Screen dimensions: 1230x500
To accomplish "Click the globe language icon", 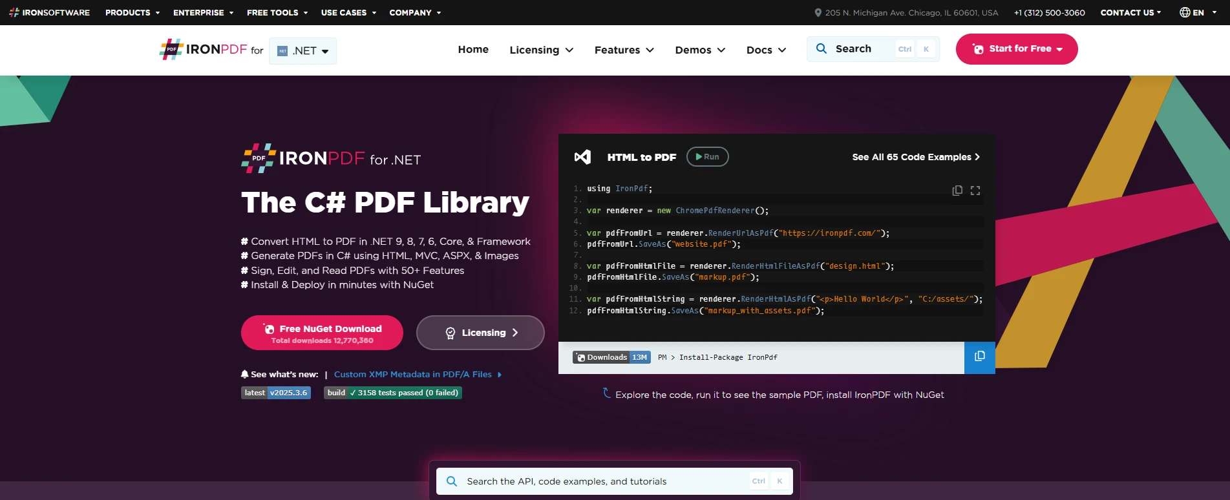I will click(1185, 12).
